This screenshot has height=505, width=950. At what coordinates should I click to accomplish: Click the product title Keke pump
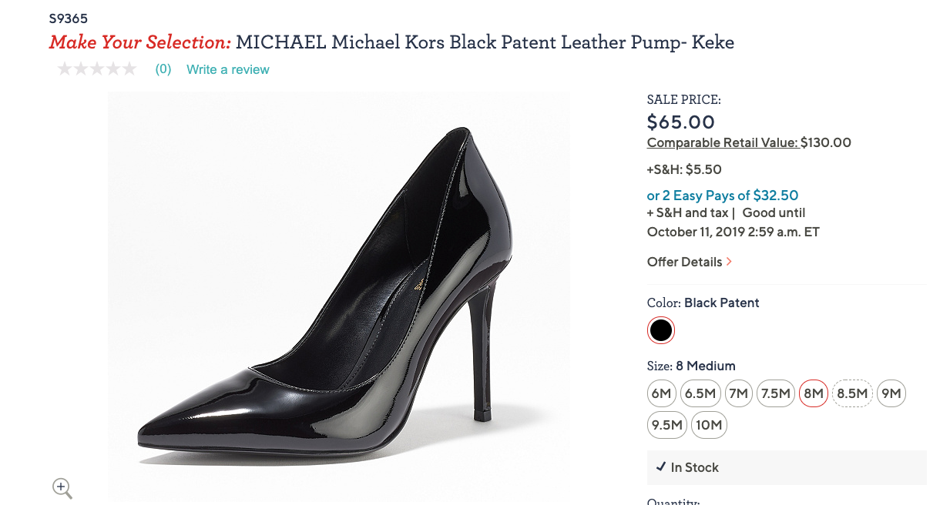[x=485, y=42]
